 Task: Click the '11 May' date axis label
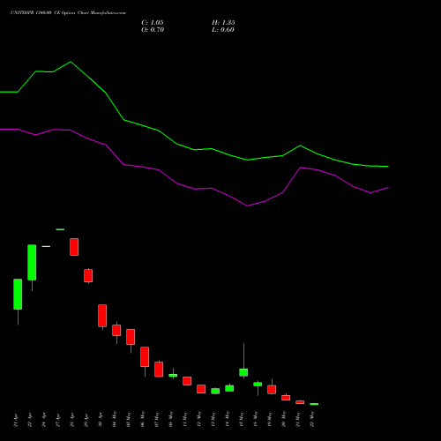(185, 419)
